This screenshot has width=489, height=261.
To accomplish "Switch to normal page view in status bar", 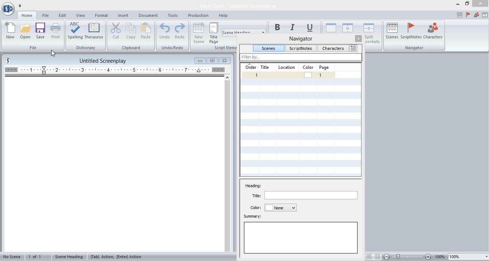I will coord(369,257).
